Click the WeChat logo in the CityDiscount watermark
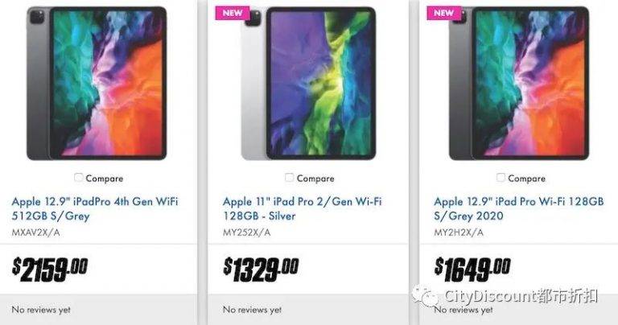 425,296
